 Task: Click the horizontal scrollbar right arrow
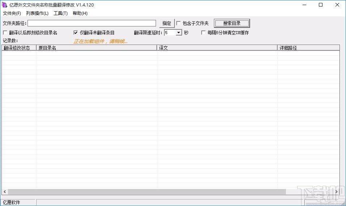click(337, 192)
